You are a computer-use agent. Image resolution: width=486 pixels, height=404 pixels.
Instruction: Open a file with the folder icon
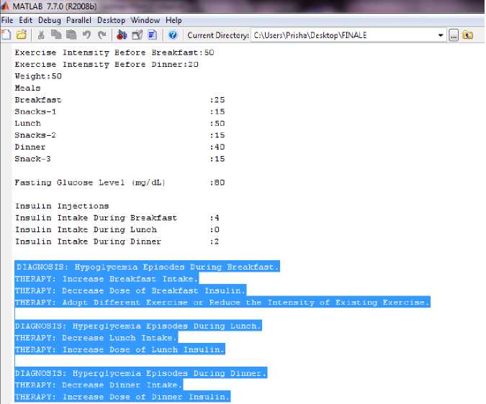click(x=22, y=35)
